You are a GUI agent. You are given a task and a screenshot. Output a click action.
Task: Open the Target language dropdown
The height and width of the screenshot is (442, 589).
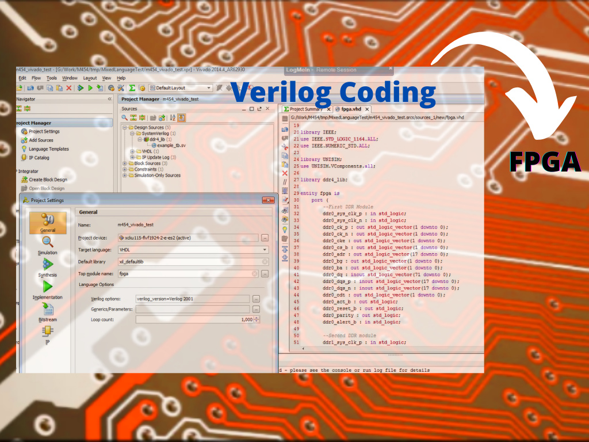265,249
